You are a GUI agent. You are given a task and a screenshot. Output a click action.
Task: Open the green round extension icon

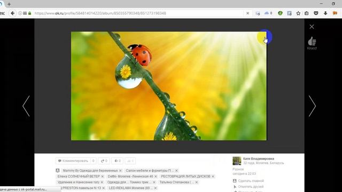click(x=280, y=13)
